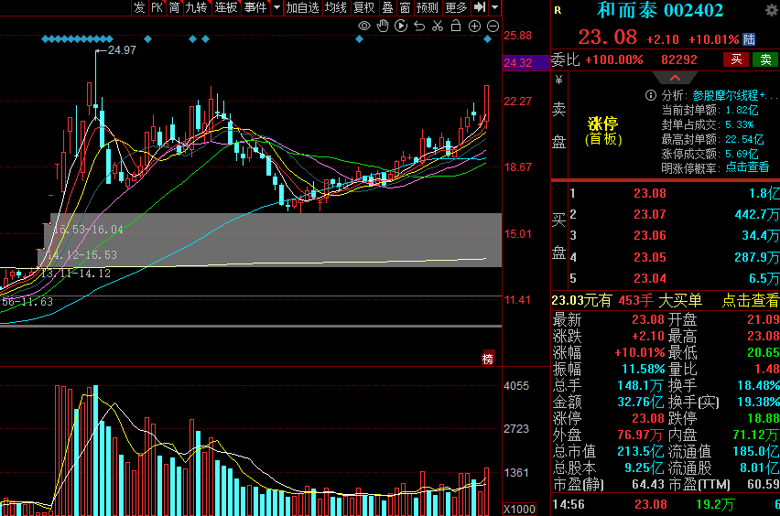This screenshot has height=516, width=780.
Task: Open 点击查看 link for 明涨停概率
Action: point(747,167)
